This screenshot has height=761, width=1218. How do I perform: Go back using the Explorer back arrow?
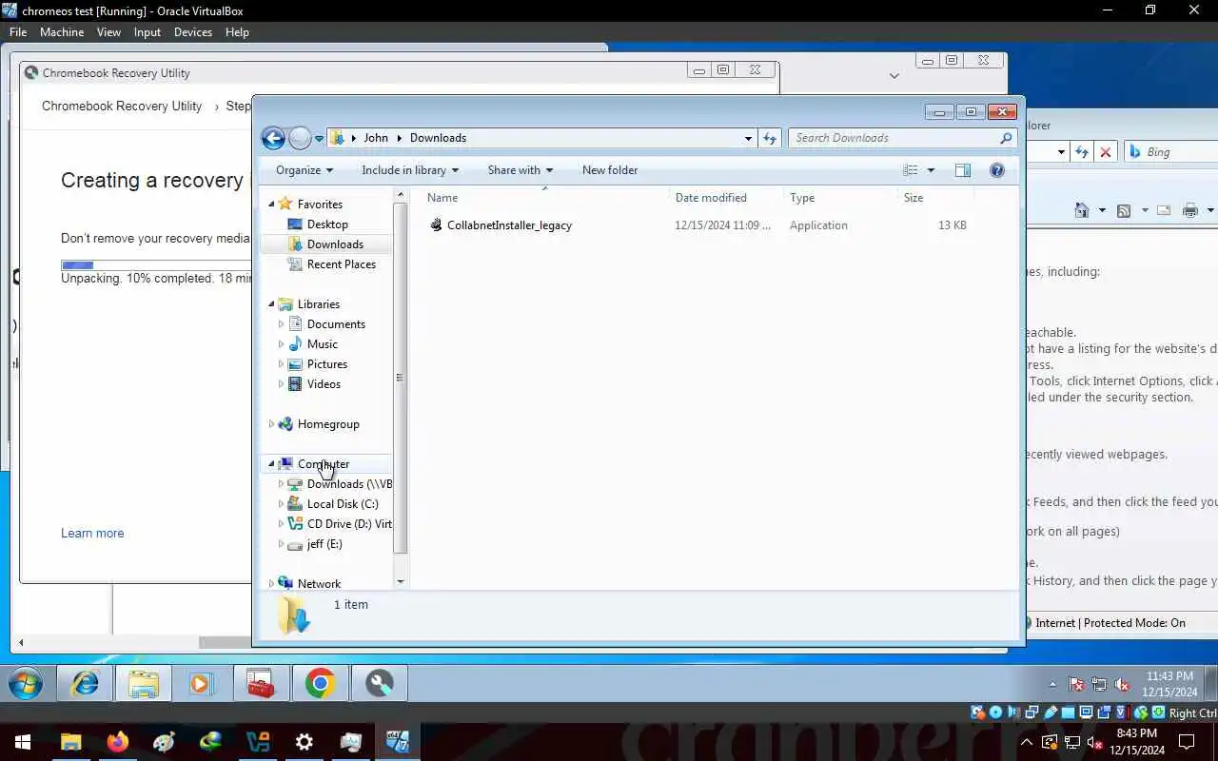point(273,139)
